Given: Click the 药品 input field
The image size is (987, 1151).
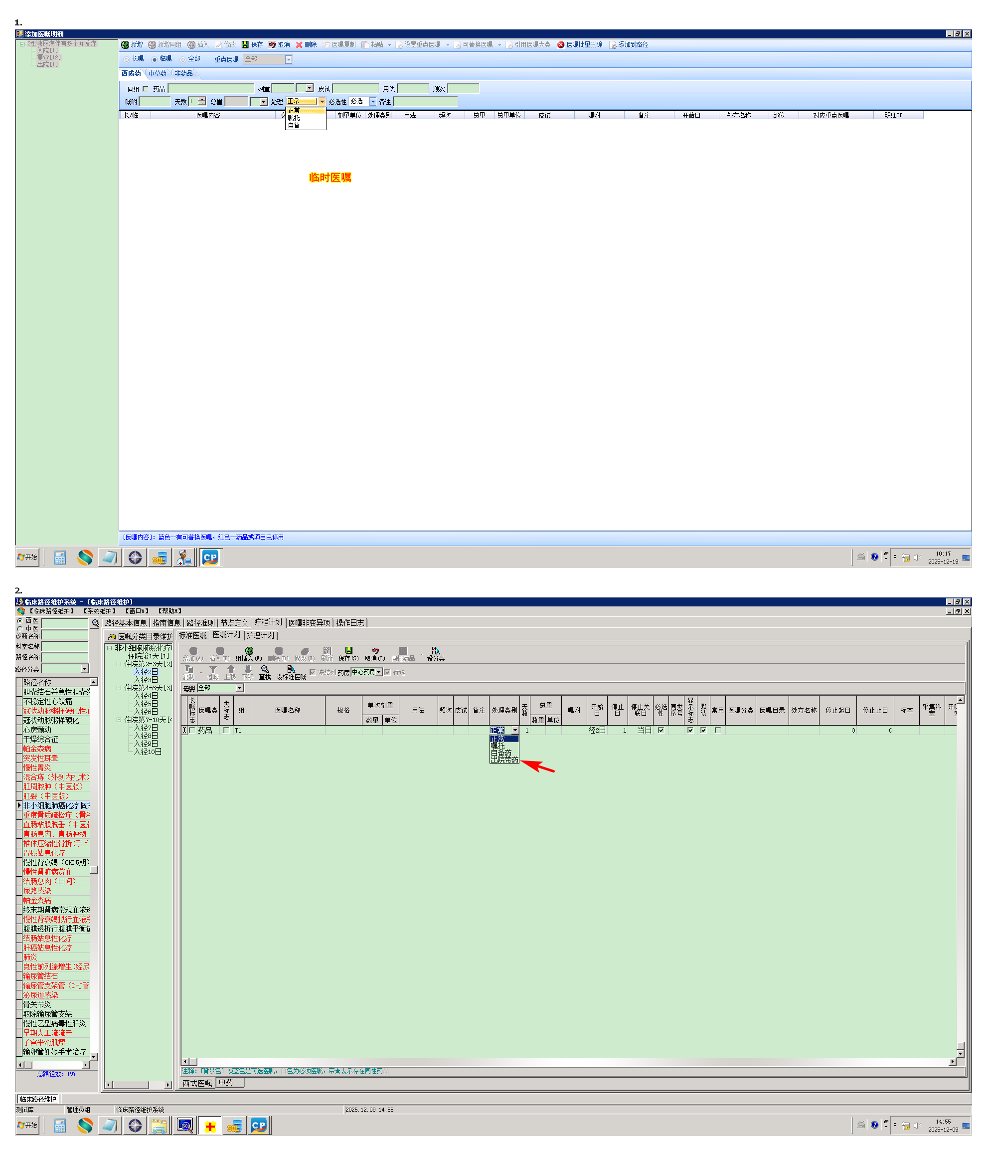Looking at the screenshot, I should [x=210, y=89].
